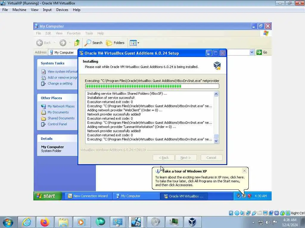This screenshot has width=305, height=228.
Task: Click host volume speaker tray icon
Action: pyautogui.click(x=268, y=222)
